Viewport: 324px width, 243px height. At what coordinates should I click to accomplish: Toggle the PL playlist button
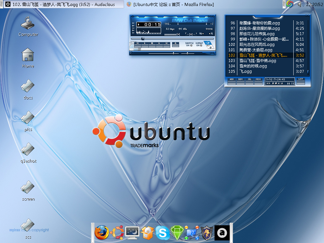(x=211, y=34)
